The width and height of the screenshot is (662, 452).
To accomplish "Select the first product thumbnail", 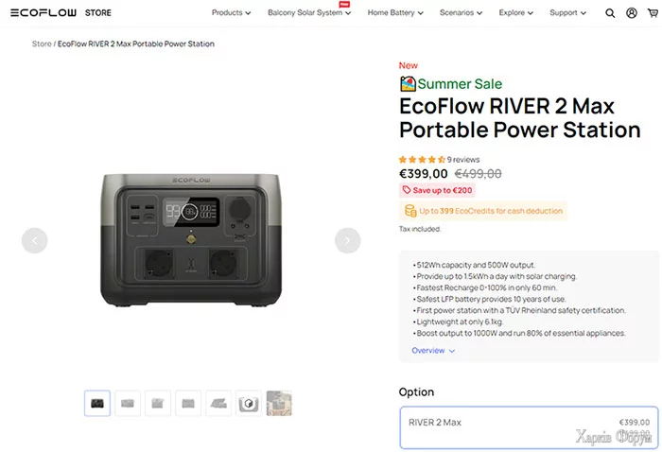I will pyautogui.click(x=97, y=404).
